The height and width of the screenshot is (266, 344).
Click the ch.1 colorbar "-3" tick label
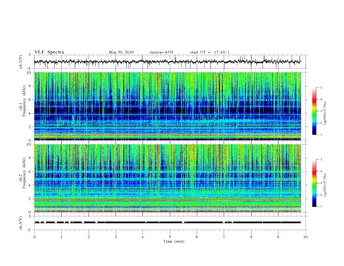(320, 87)
